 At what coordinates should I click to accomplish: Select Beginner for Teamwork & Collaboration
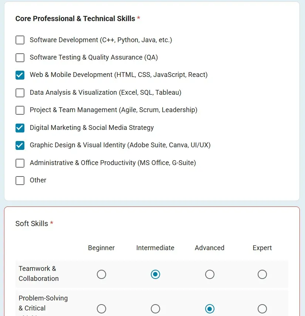(101, 275)
